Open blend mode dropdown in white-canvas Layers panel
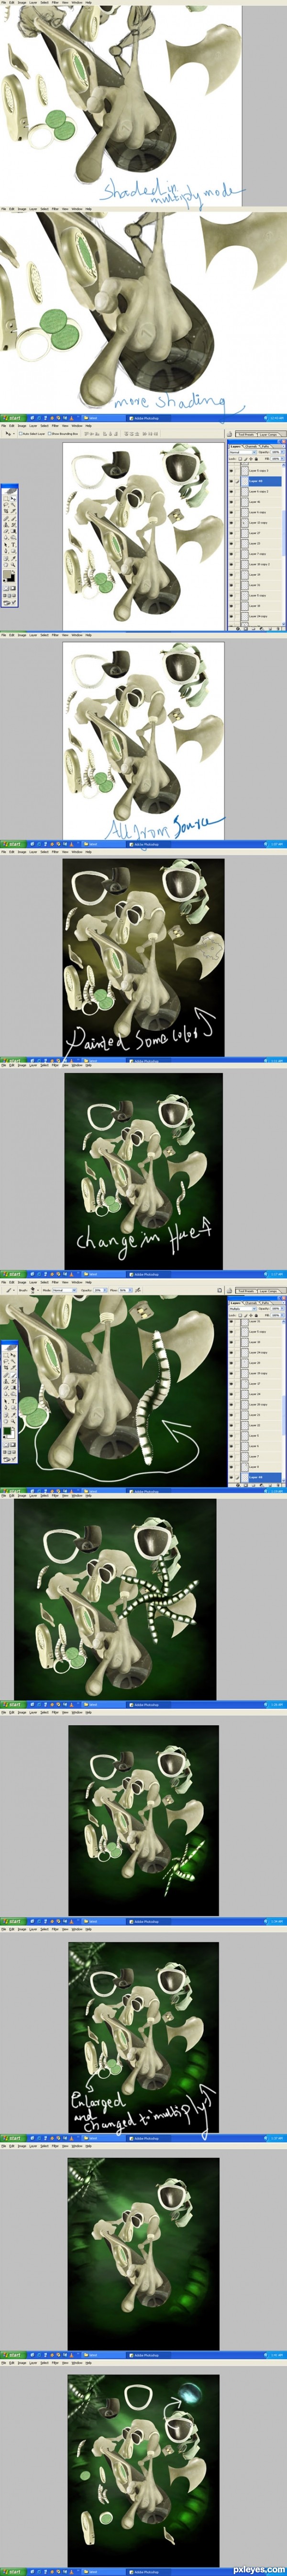Viewport: 287px width, 2576px height. coord(242,452)
